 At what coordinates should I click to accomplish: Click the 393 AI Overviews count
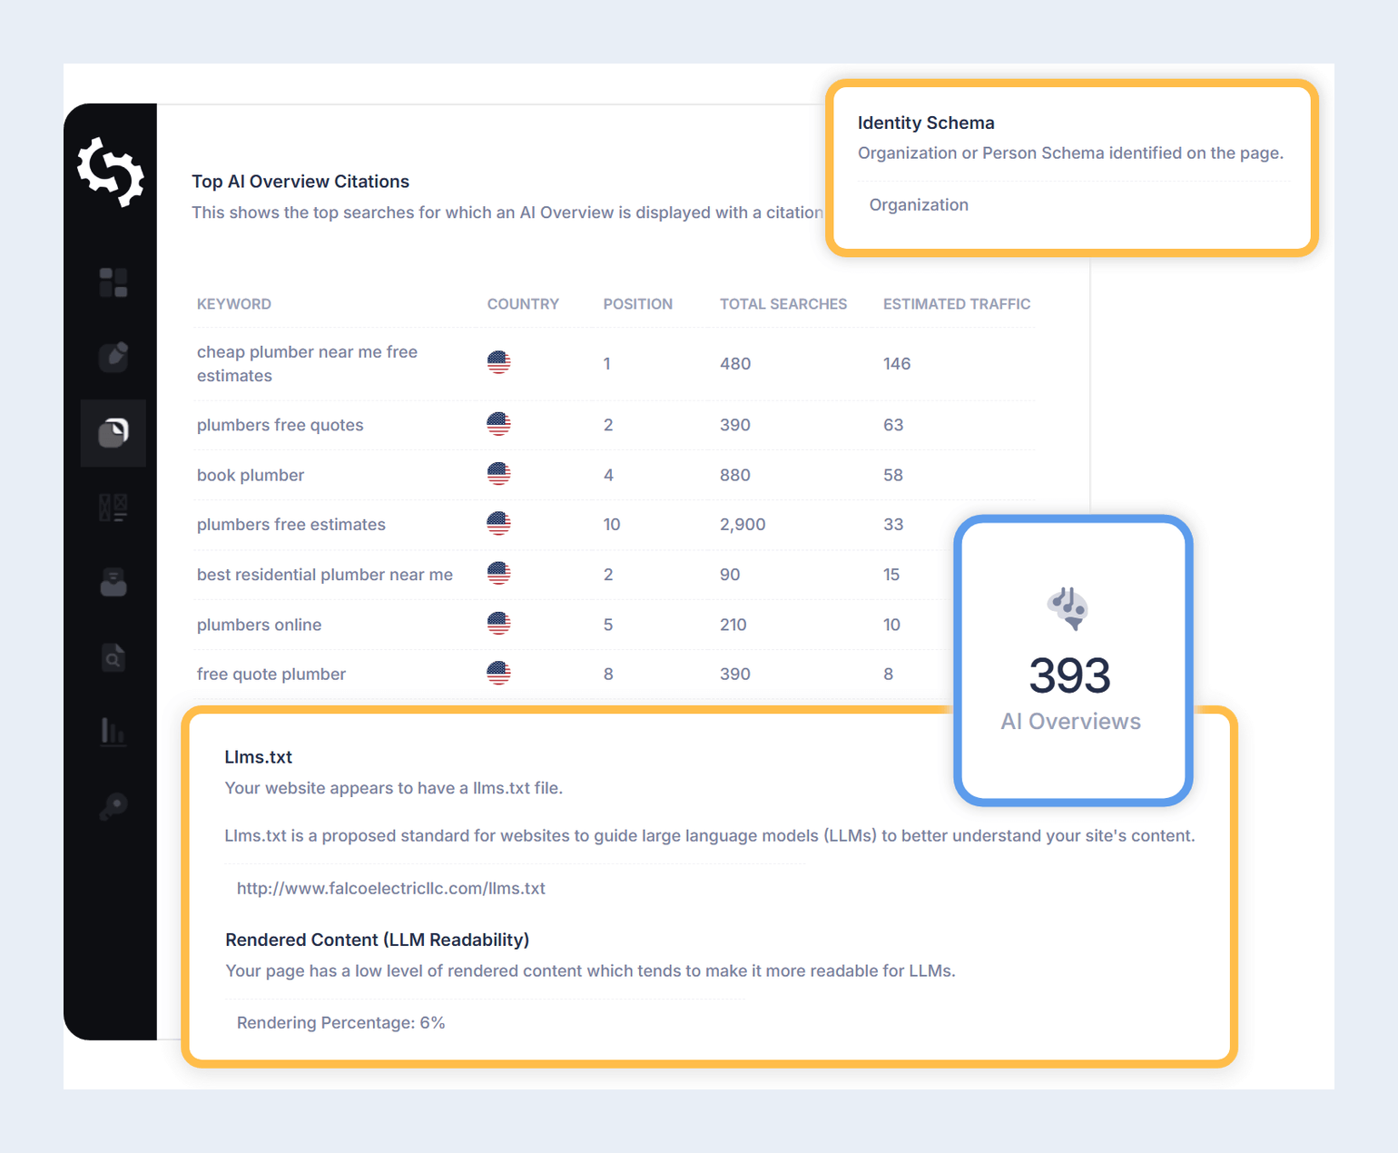(1070, 675)
